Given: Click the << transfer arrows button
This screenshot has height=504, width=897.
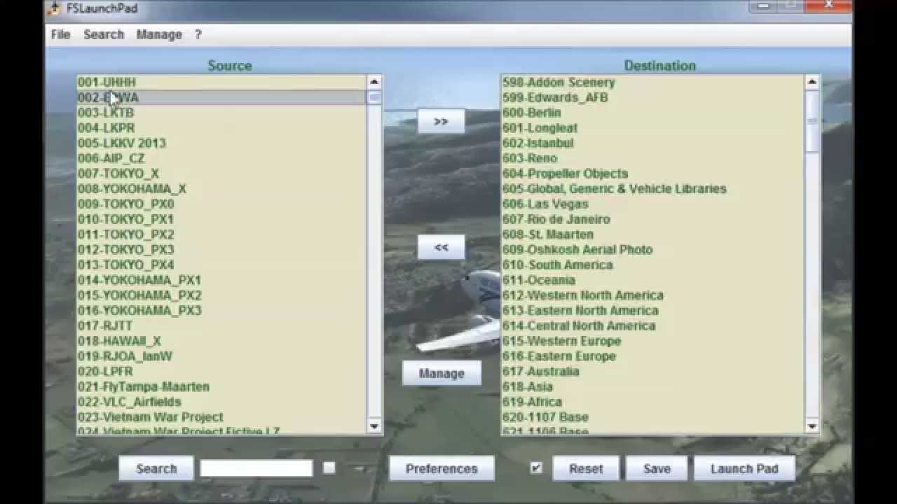Looking at the screenshot, I should pos(441,246).
